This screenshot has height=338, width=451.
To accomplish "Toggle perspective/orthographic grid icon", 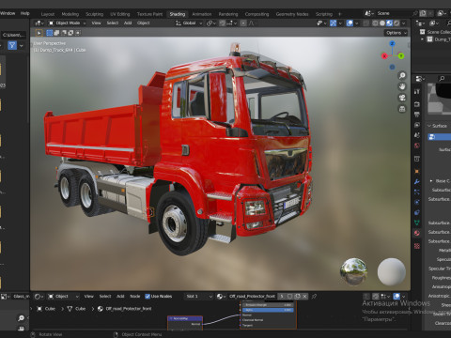I will [402, 109].
